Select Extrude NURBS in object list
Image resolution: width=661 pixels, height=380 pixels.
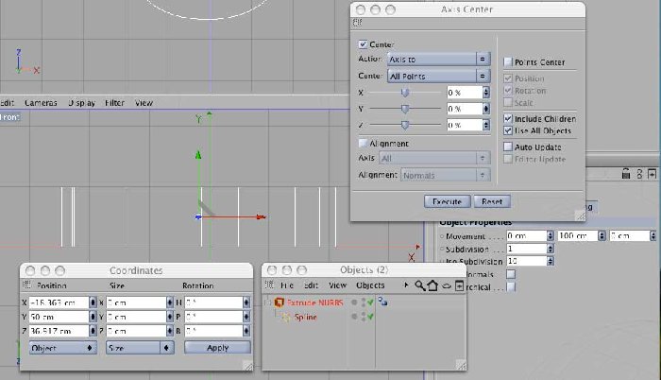tap(314, 302)
